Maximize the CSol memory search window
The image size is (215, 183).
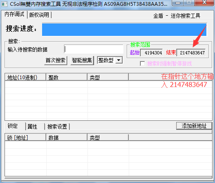189,2
